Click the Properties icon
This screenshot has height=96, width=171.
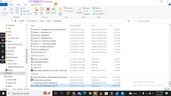point(79,10)
